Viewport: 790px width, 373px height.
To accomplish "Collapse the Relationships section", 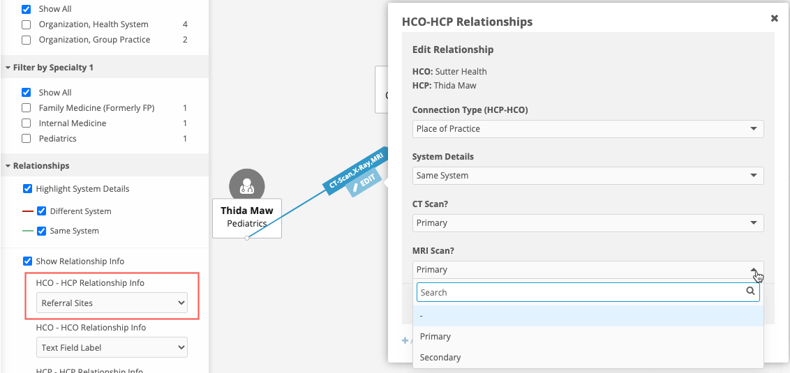I will [8, 166].
